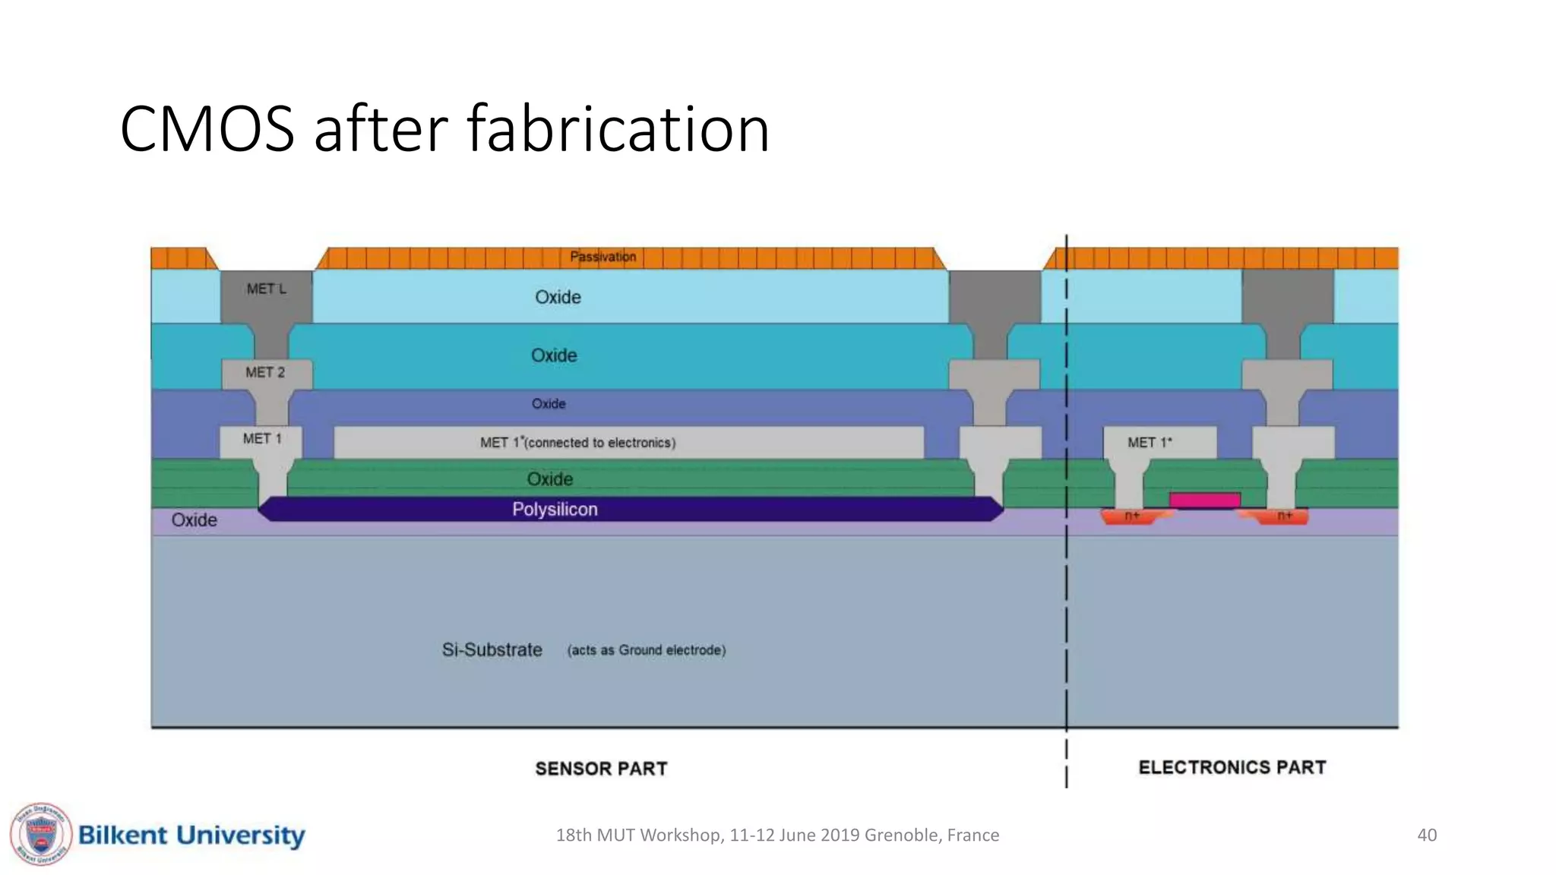The height and width of the screenshot is (875, 1556).
Task: Click the Passivation layer label
Action: (x=602, y=257)
